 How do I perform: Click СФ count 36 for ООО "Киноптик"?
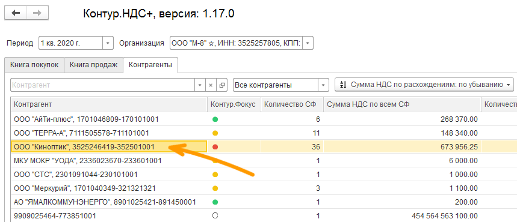pyautogui.click(x=316, y=147)
